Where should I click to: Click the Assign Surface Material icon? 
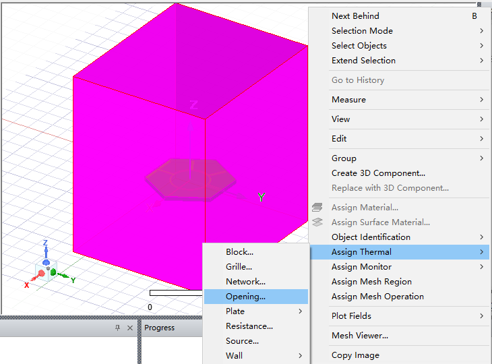[x=317, y=222]
